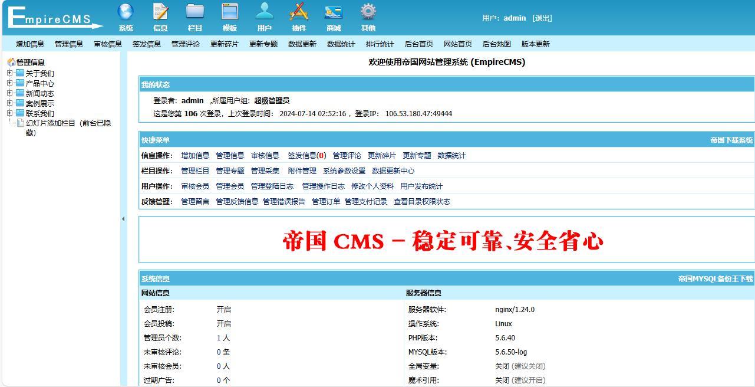This screenshot has height=387, width=755.
Task: Open the 商城 (Shop) card icon
Action: pos(334,12)
